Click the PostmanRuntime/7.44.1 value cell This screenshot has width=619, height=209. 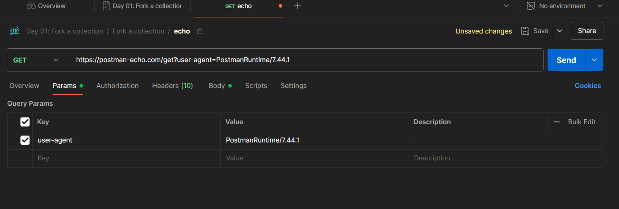tap(314, 140)
